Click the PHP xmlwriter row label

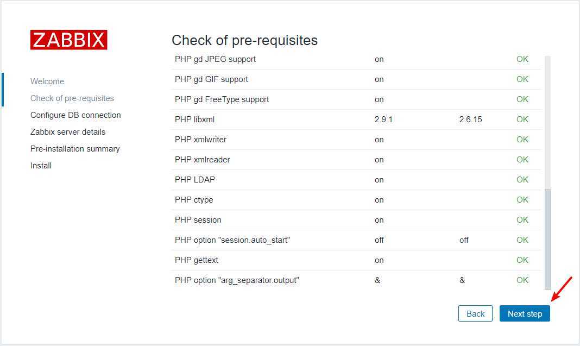point(200,140)
